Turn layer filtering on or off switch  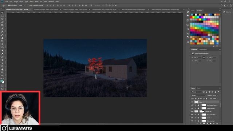[x=218, y=92]
